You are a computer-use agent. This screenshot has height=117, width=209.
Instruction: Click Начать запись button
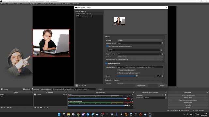tap(188, 97)
